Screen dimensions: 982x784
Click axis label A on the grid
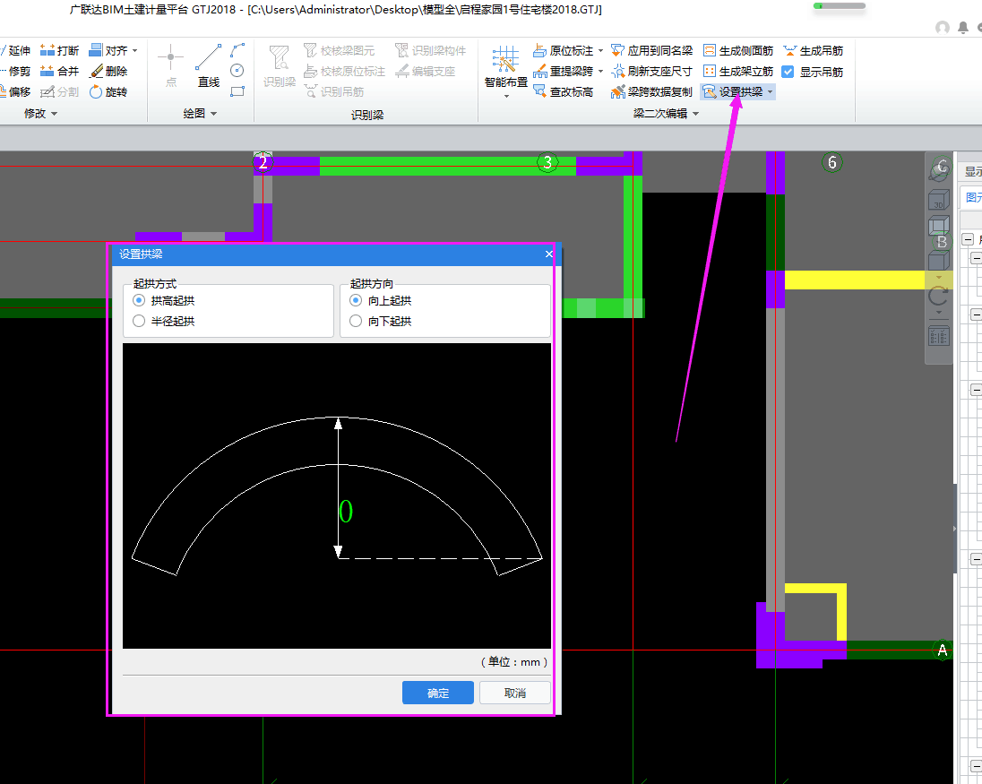pos(942,650)
